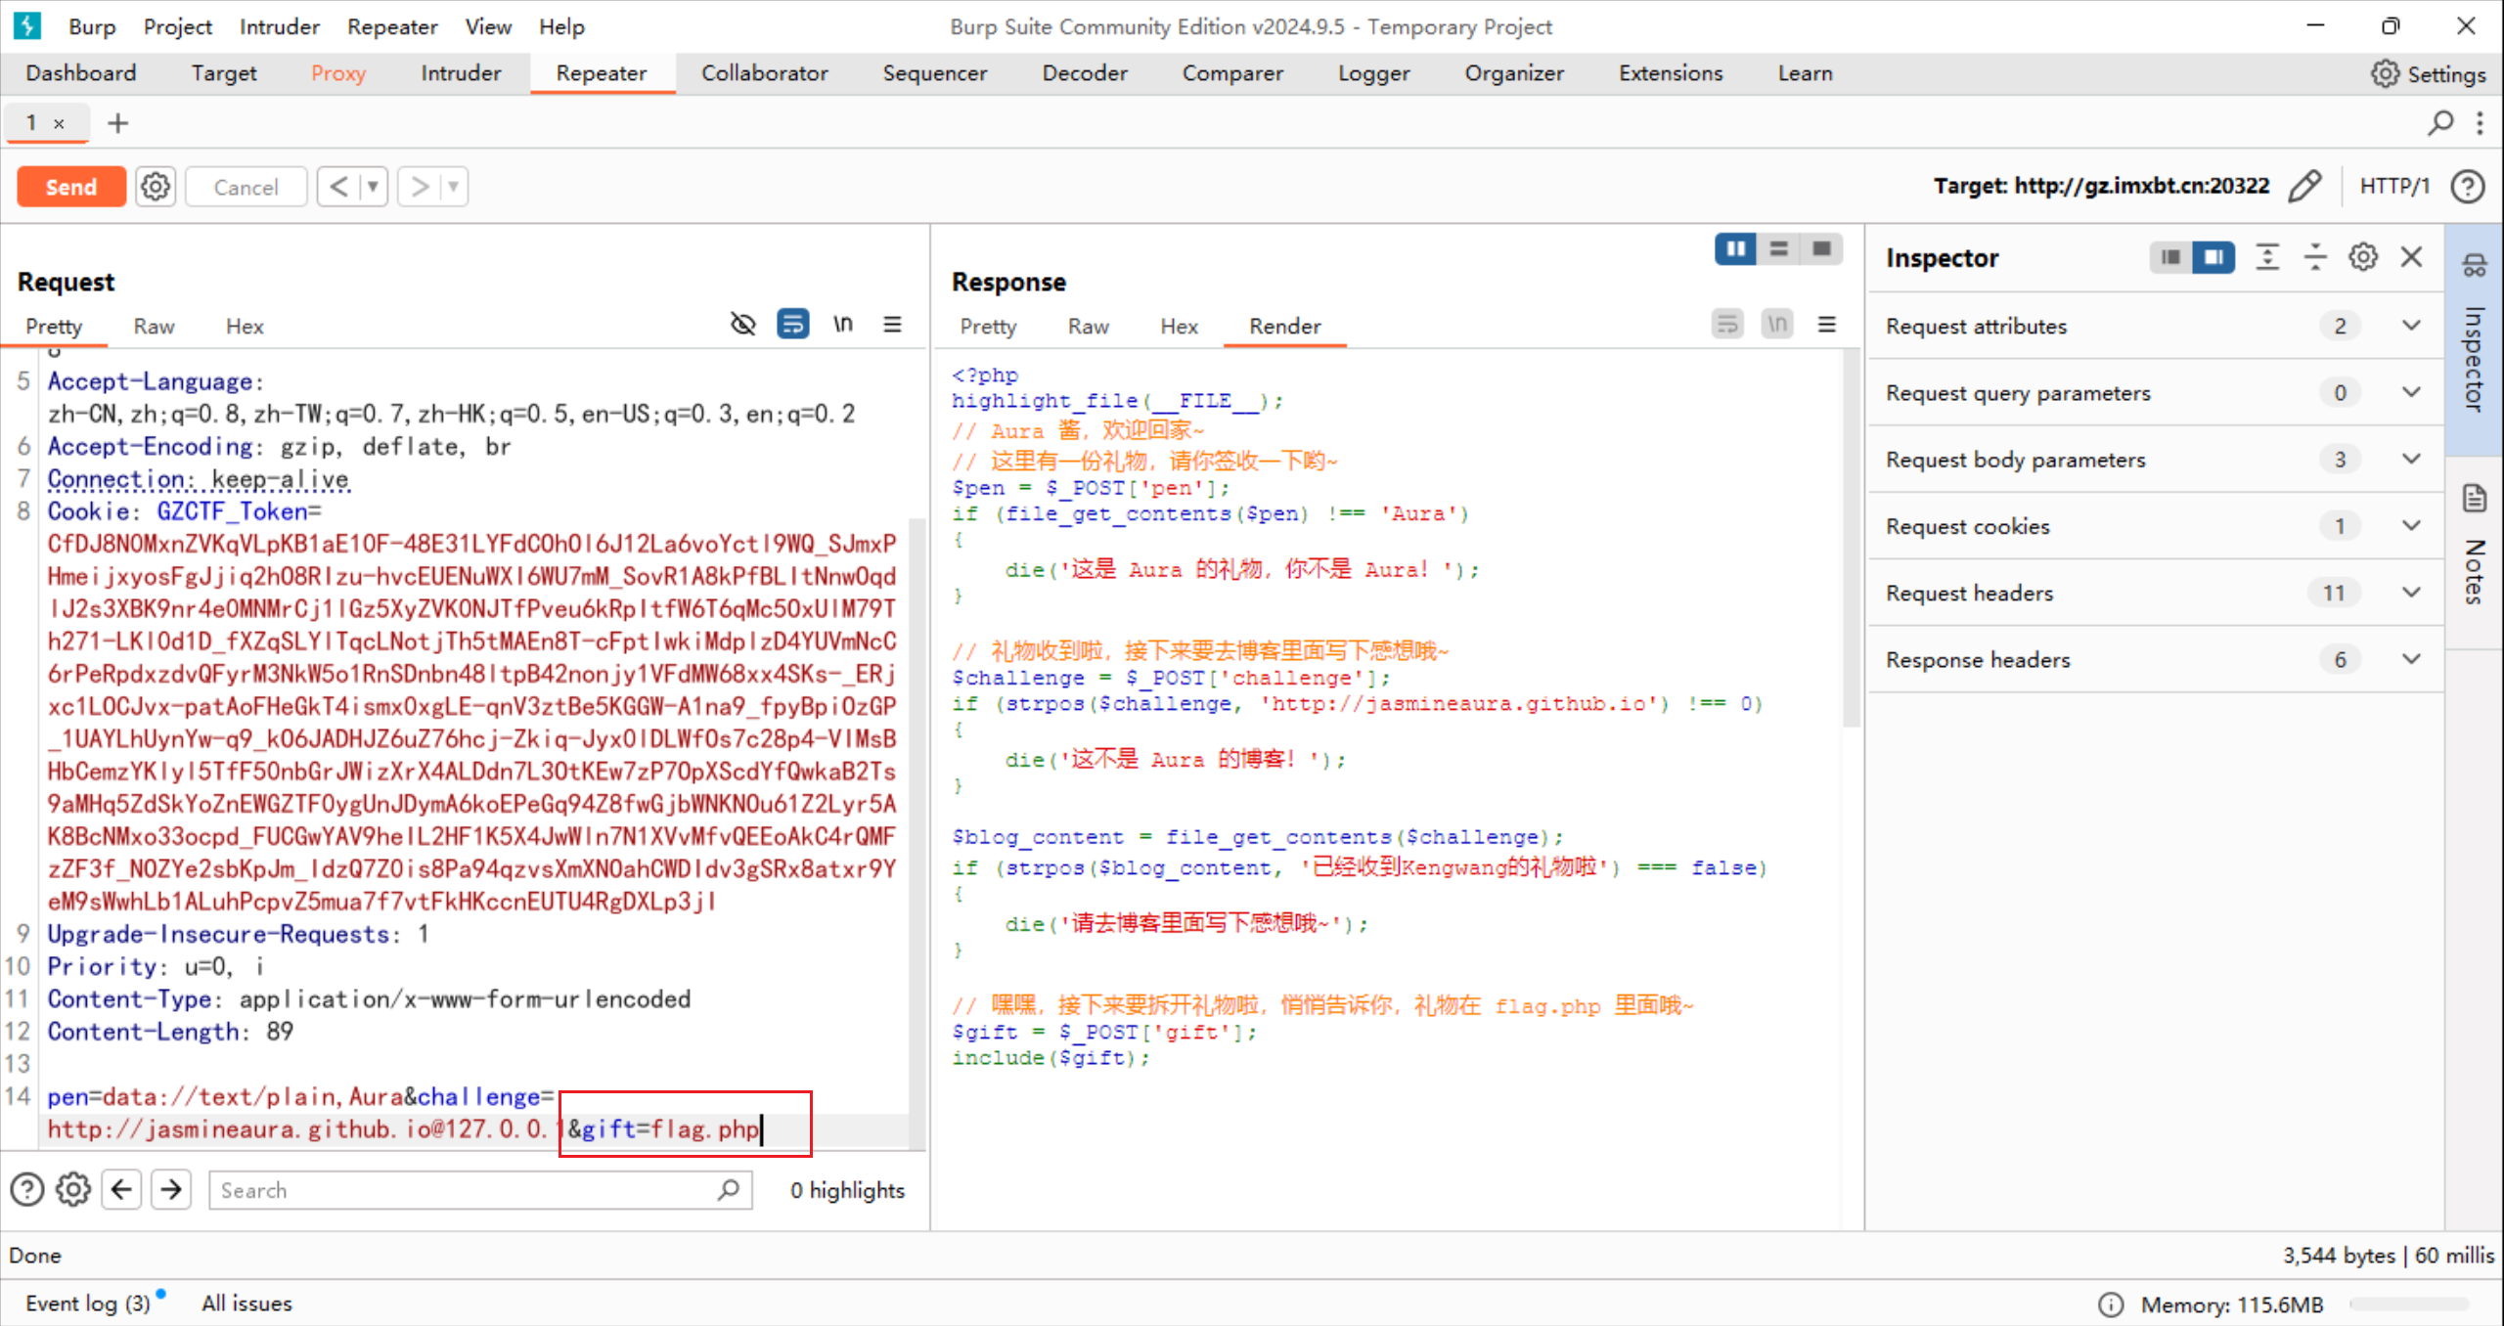2504x1326 pixels.
Task: Open Repeater send settings gear icon
Action: coord(156,187)
